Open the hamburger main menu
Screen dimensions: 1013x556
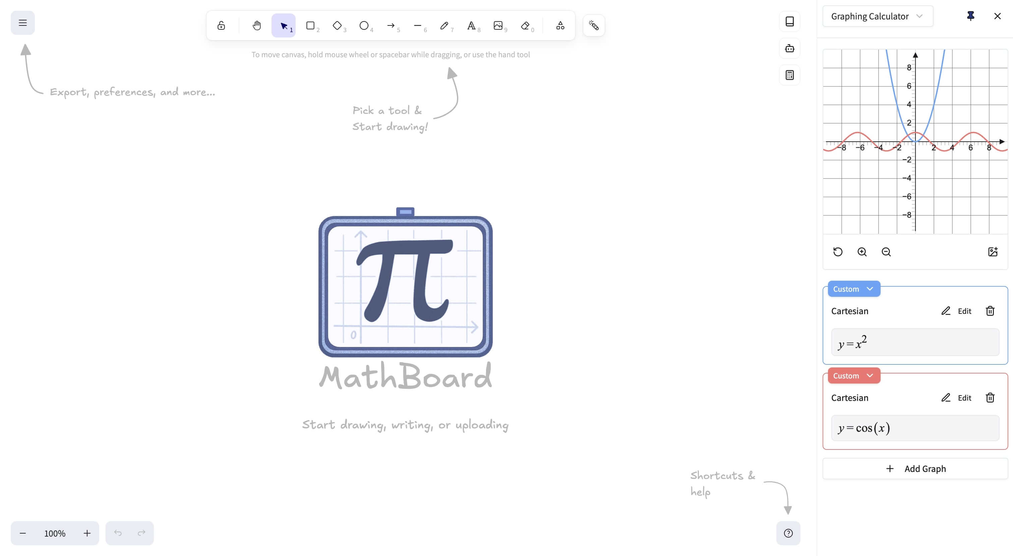(23, 23)
